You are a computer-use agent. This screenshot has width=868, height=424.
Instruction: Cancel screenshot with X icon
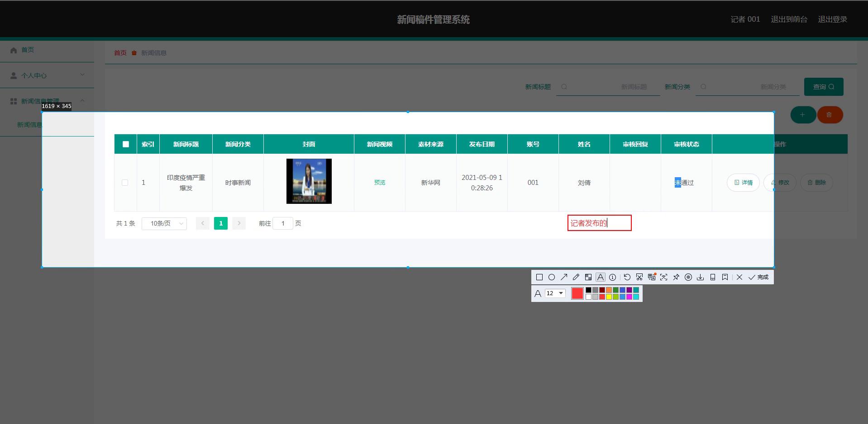point(739,277)
